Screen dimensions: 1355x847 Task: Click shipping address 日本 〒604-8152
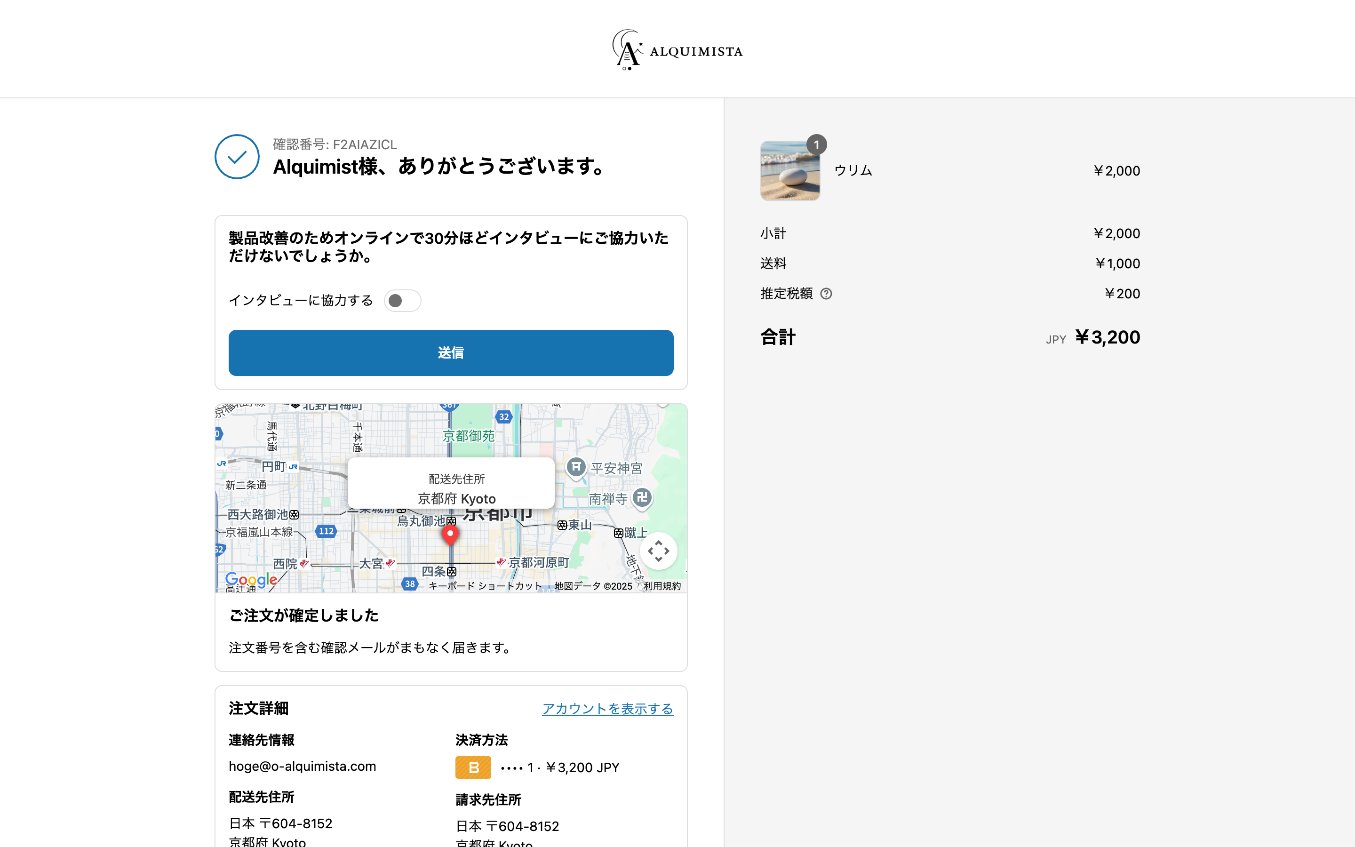pos(280,823)
